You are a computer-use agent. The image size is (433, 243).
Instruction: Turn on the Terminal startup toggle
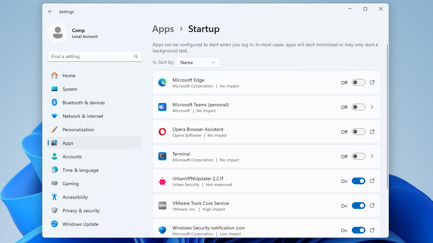358,156
